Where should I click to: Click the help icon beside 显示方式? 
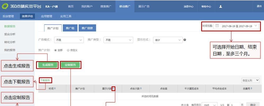point(185,40)
